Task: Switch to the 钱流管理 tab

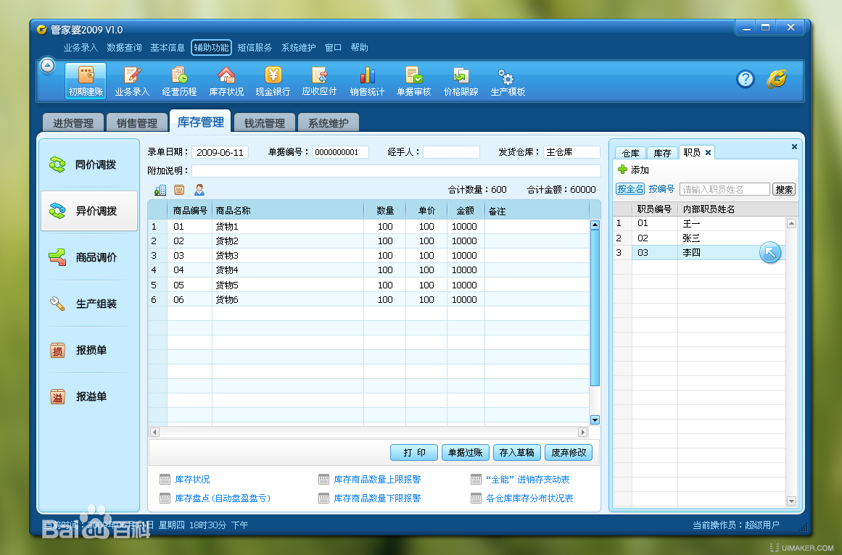Action: [x=264, y=121]
